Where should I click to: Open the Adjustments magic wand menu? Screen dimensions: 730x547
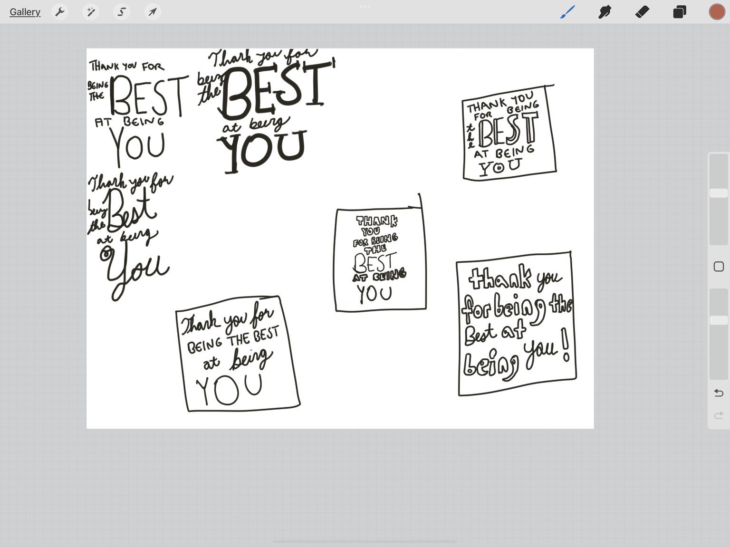coord(90,12)
